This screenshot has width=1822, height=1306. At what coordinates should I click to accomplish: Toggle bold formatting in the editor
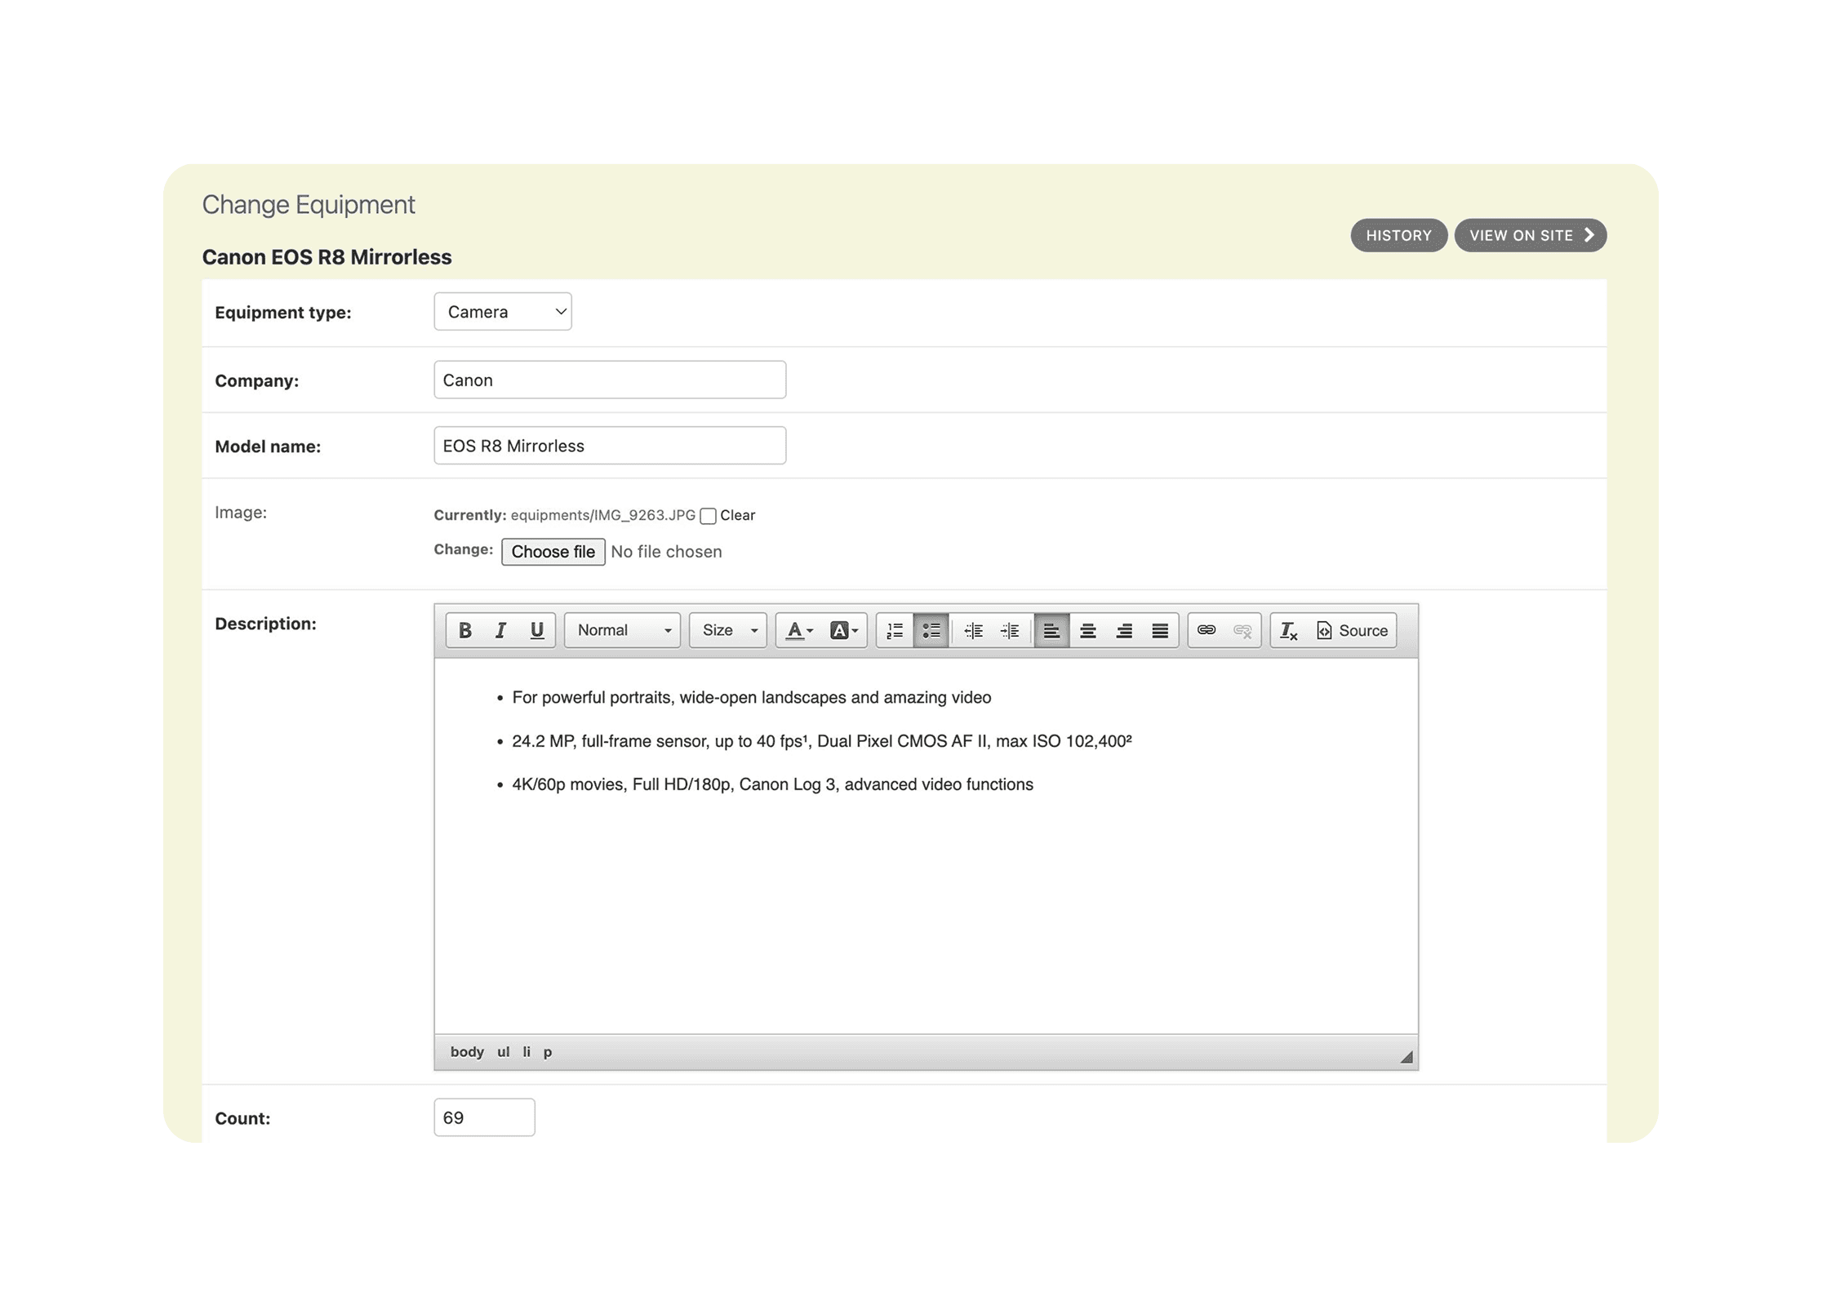coord(464,630)
